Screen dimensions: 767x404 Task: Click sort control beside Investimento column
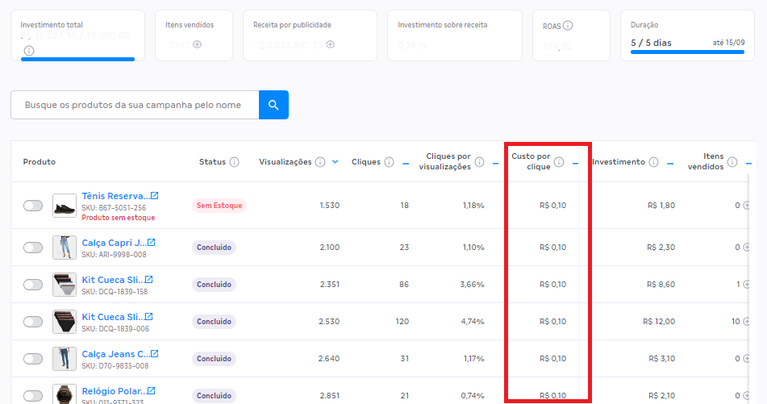tap(670, 162)
